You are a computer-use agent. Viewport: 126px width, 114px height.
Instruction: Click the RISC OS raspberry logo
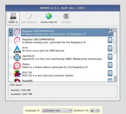(17, 74)
